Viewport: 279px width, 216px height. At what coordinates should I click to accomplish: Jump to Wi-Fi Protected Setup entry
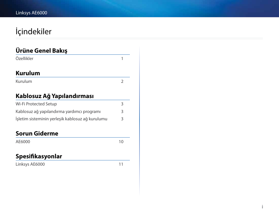36,104
